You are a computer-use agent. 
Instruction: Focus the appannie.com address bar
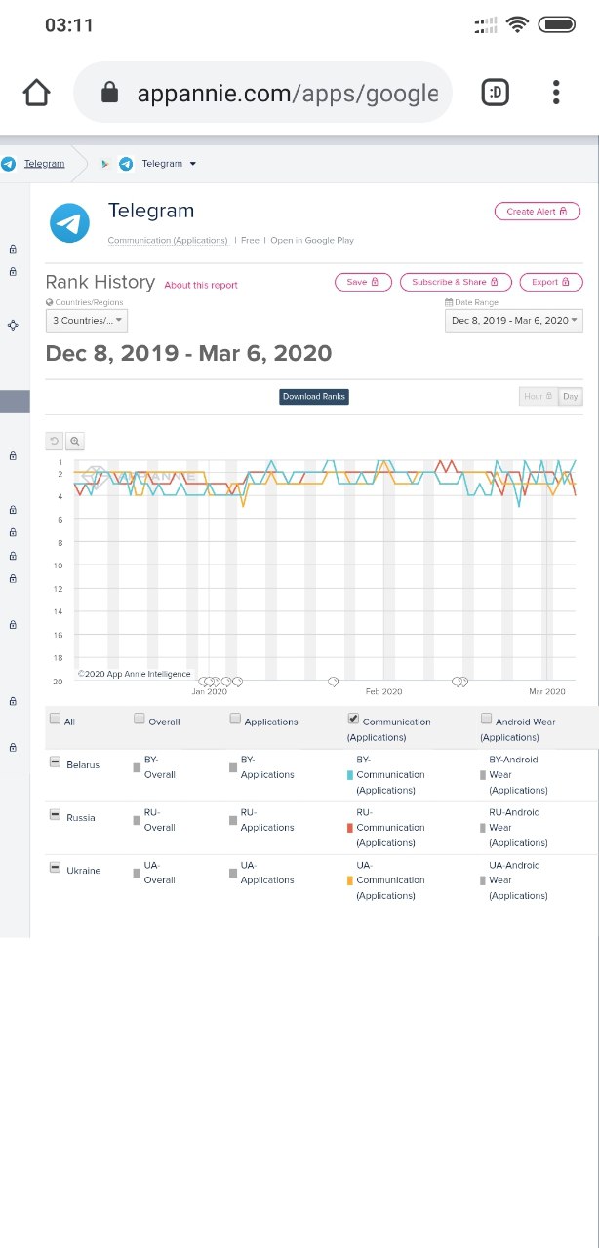pos(263,93)
